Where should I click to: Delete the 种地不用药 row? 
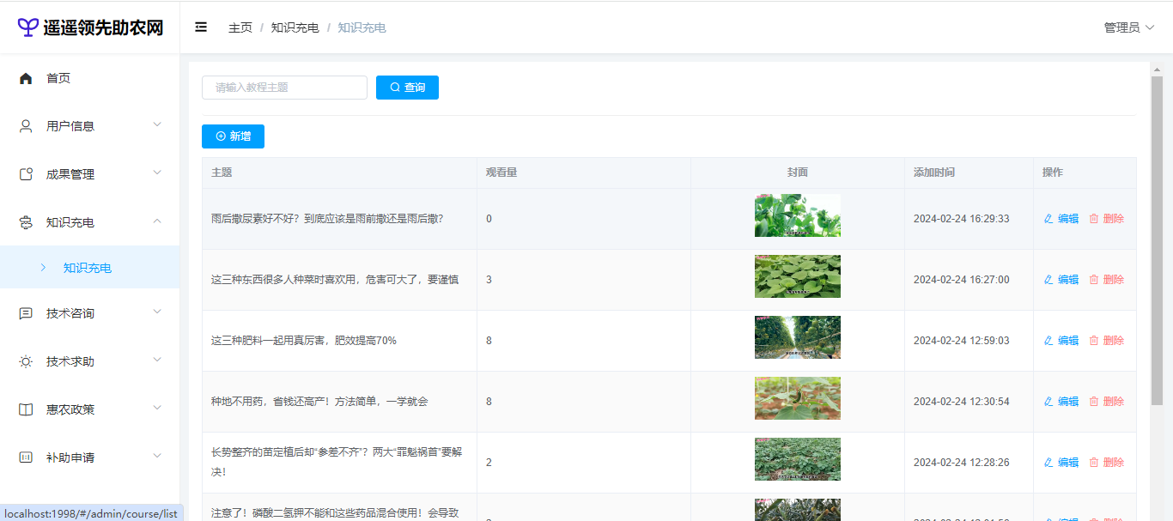point(1106,402)
